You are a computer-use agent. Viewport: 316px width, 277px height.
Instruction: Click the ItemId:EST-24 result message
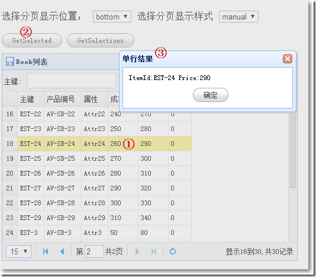coord(169,78)
